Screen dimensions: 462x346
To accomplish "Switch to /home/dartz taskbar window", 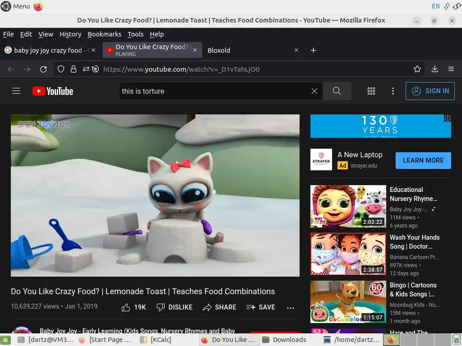I will click(351, 340).
